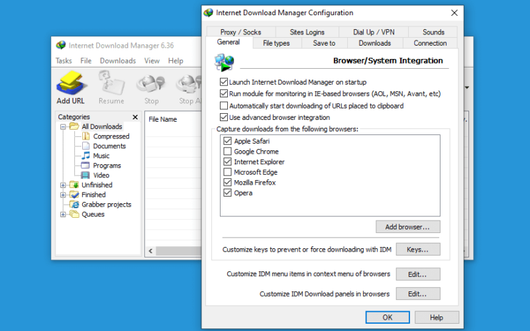This screenshot has width=530, height=331.
Task: Select the Music note category icon
Action: (x=86, y=156)
